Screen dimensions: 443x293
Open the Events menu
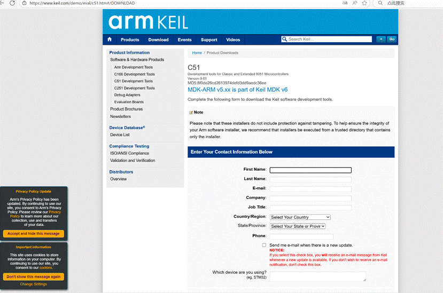point(184,40)
